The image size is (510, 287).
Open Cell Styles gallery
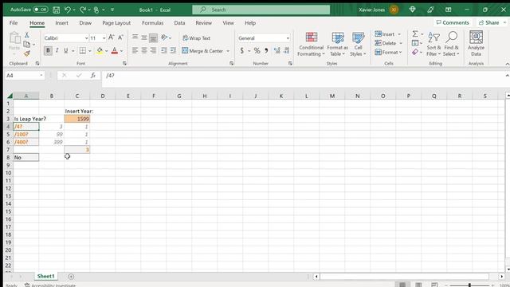358,45
